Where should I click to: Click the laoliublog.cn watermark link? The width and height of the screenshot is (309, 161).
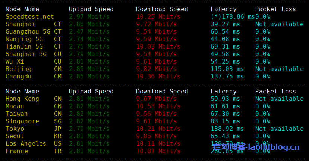coord(256,147)
